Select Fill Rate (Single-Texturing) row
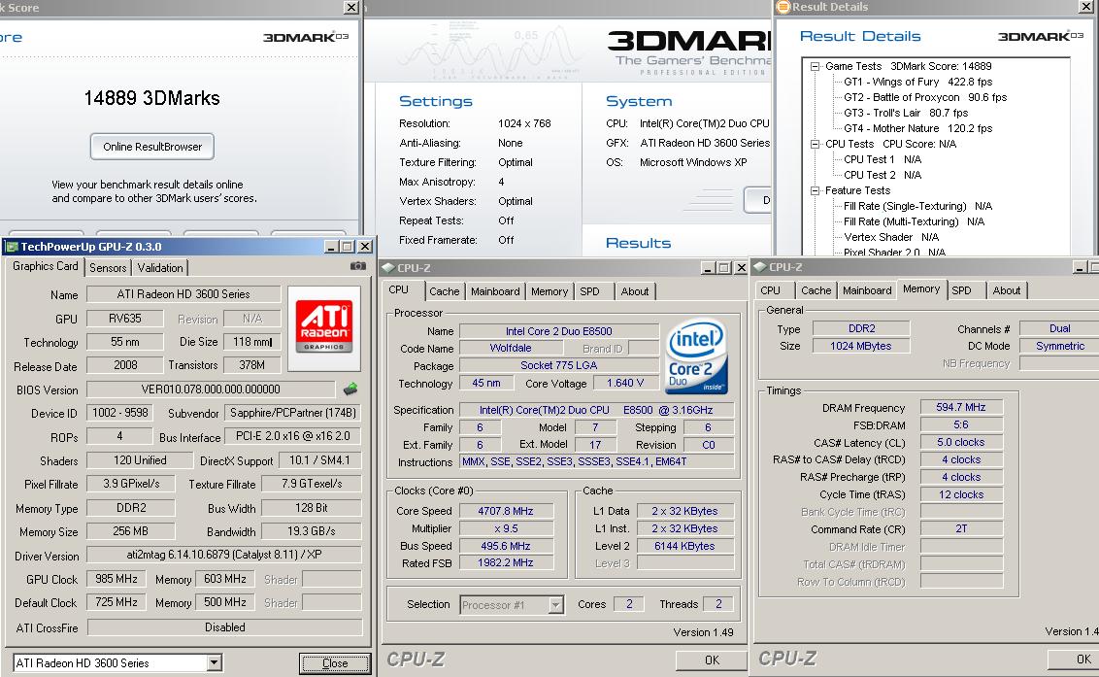 pos(918,206)
